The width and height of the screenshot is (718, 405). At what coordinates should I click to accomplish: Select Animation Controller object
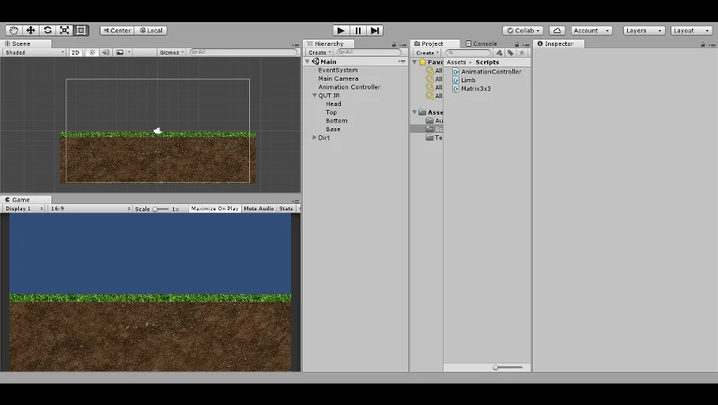coord(350,87)
